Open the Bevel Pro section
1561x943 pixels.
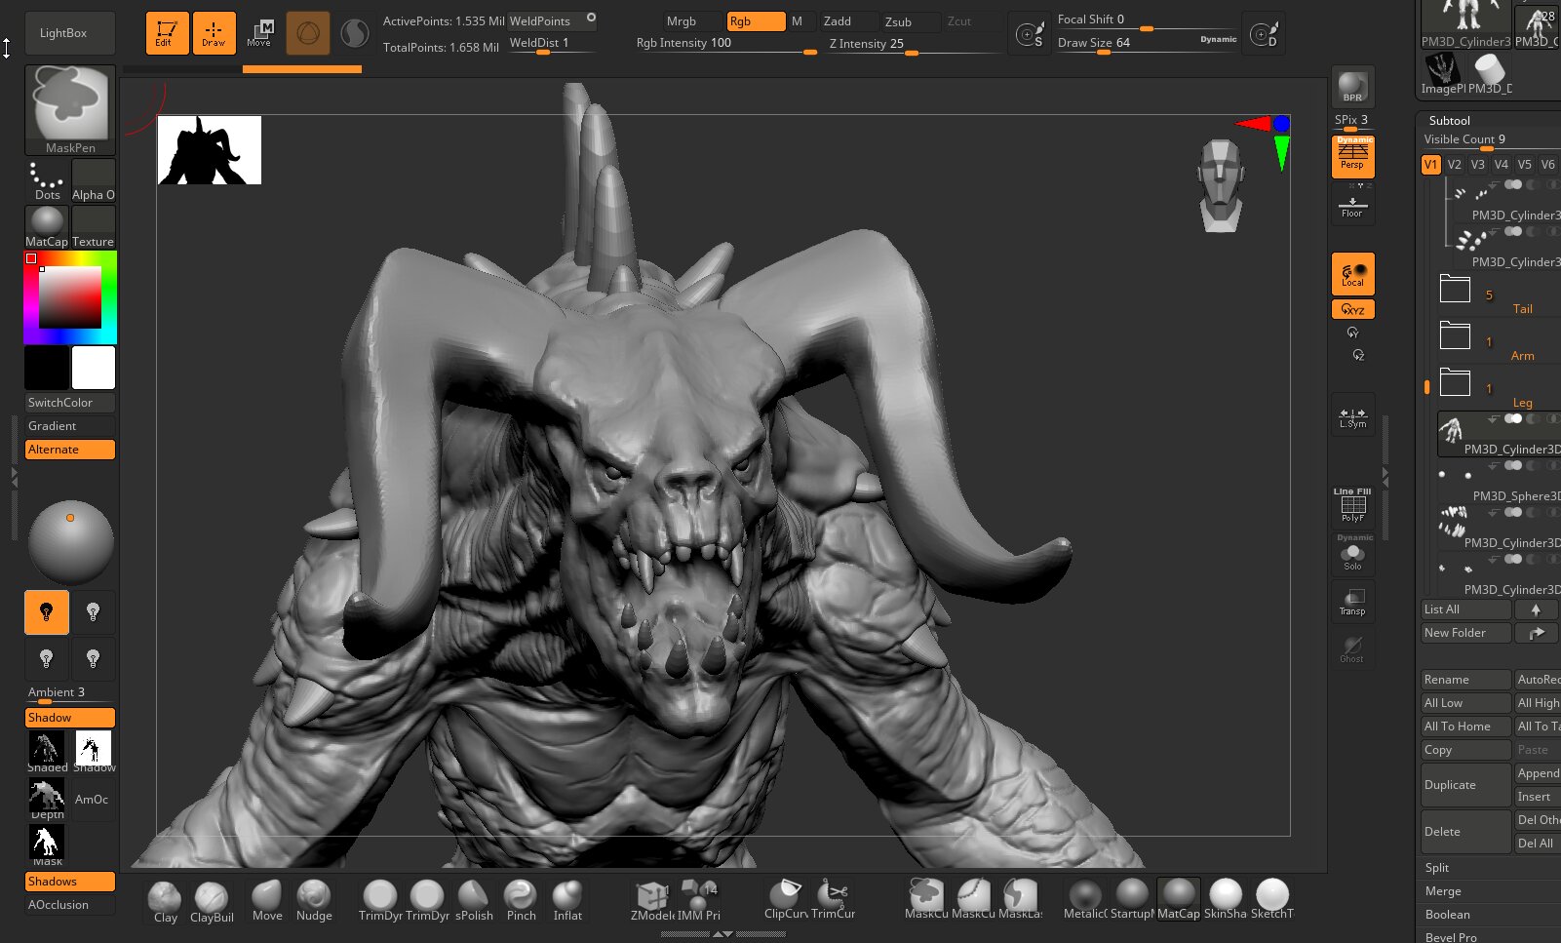pyautogui.click(x=1451, y=936)
